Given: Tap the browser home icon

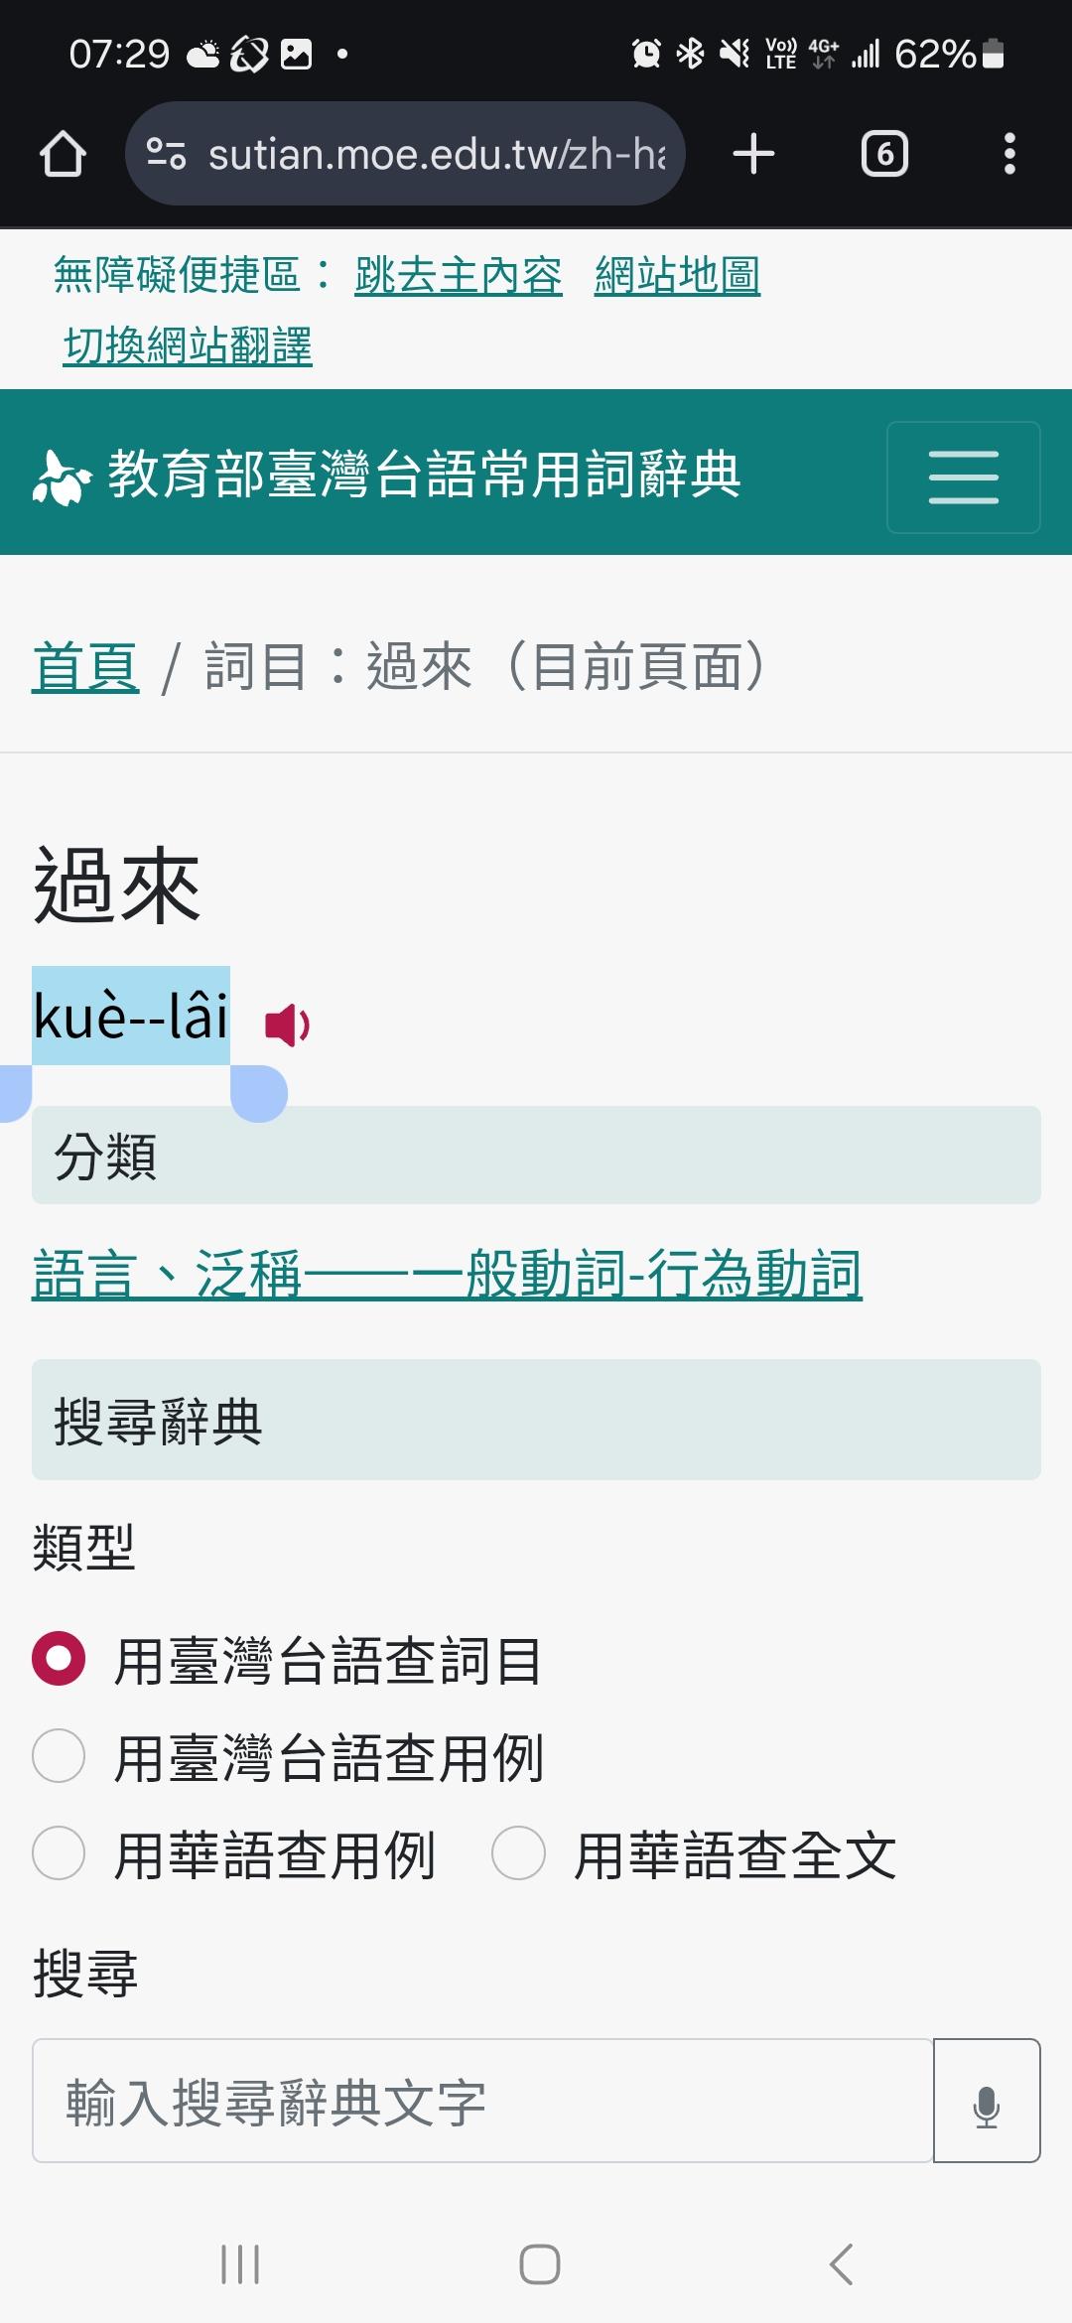Looking at the screenshot, I should tap(63, 154).
